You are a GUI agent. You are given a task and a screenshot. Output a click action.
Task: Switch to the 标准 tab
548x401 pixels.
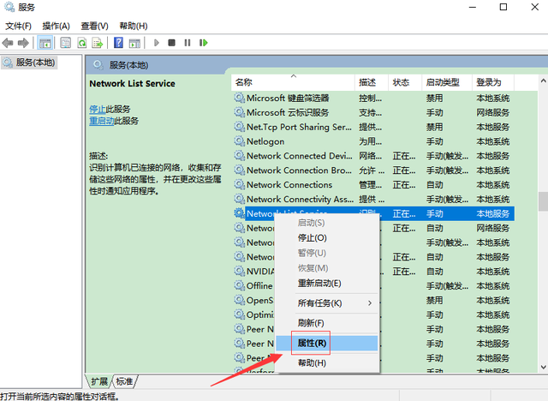tap(125, 381)
